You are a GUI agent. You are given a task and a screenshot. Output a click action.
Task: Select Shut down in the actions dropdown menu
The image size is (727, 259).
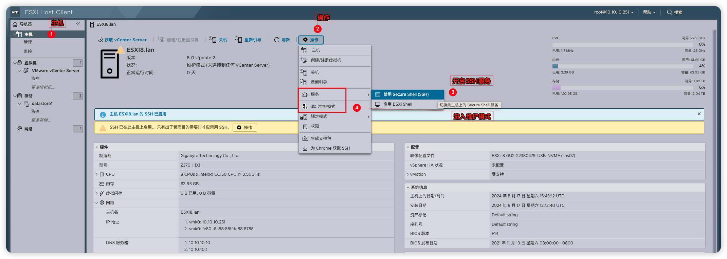click(x=335, y=72)
